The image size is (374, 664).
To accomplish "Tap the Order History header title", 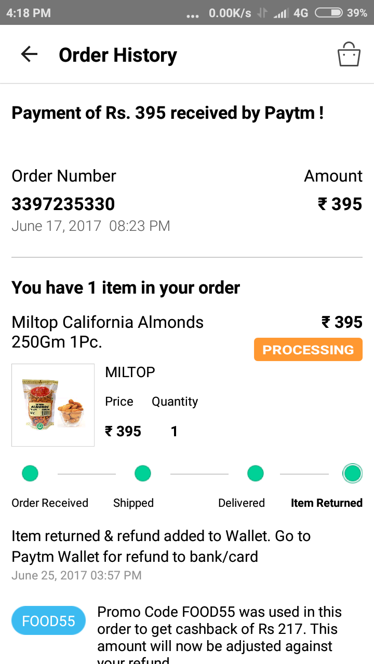I will coord(118,55).
